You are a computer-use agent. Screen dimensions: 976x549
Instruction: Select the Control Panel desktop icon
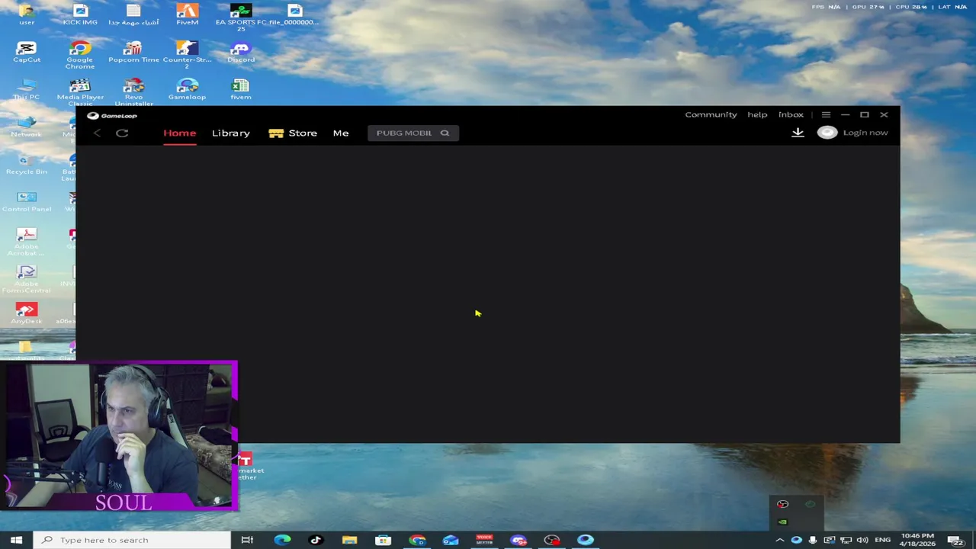pyautogui.click(x=27, y=201)
